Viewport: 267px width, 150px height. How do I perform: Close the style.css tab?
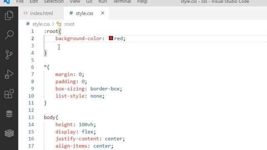(103, 13)
